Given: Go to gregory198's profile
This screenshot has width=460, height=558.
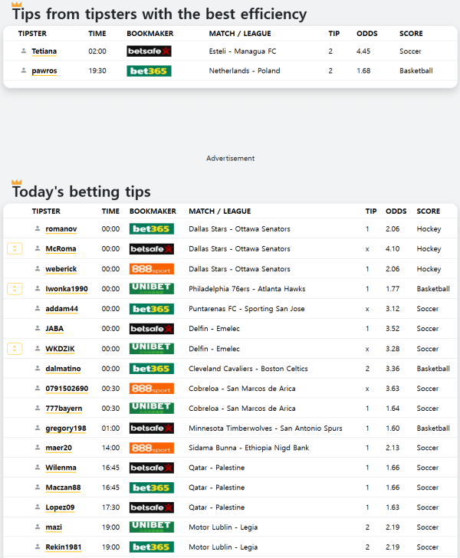Looking at the screenshot, I should [x=66, y=428].
